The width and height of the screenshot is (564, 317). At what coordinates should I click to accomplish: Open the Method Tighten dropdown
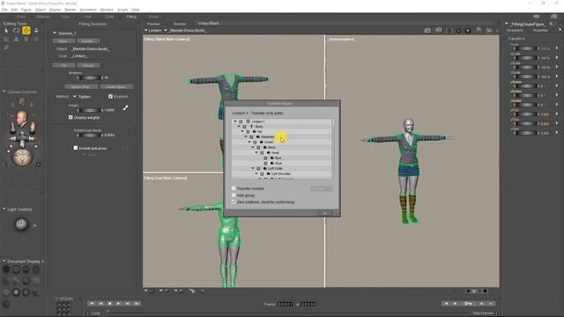[82, 97]
